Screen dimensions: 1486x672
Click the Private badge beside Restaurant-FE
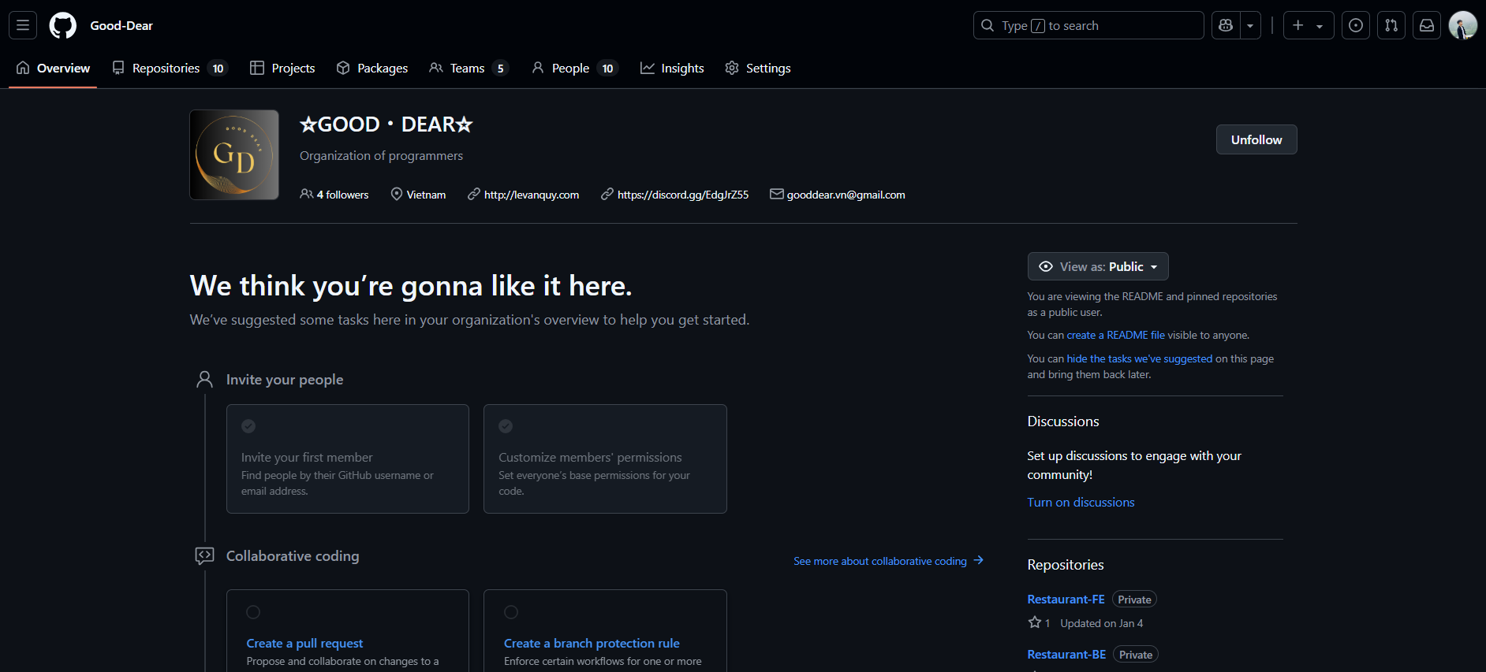[1134, 600]
